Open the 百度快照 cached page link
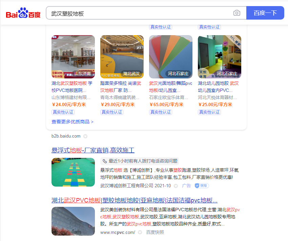This screenshot has height=241, width=288. pyautogui.click(x=155, y=232)
